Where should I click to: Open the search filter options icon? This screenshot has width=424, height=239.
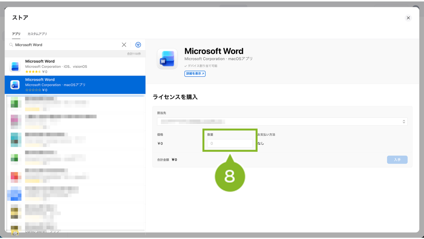[x=138, y=45]
